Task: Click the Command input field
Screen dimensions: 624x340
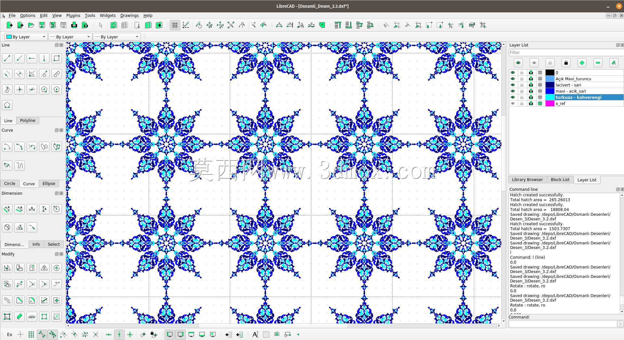Action: click(x=563, y=324)
